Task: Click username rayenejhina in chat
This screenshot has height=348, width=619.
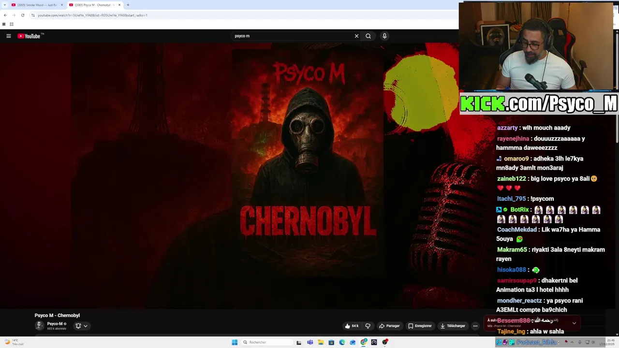Action: coord(513,138)
